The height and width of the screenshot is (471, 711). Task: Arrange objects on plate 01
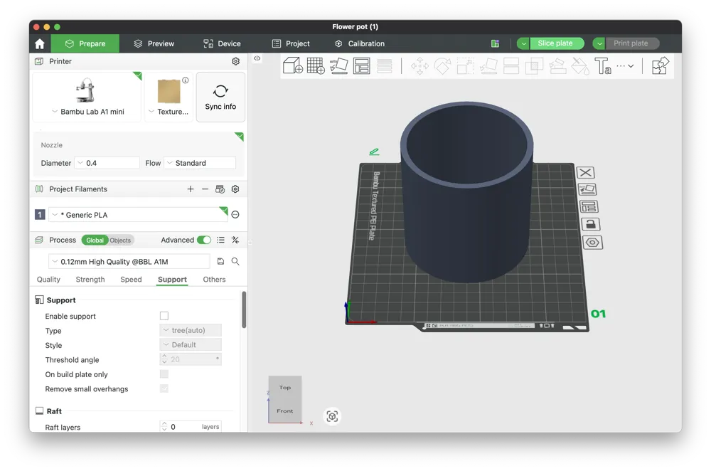coord(589,207)
